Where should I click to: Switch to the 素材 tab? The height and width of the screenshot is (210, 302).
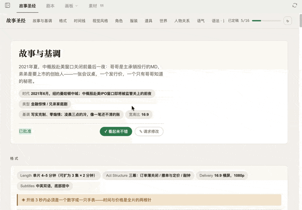point(92,6)
